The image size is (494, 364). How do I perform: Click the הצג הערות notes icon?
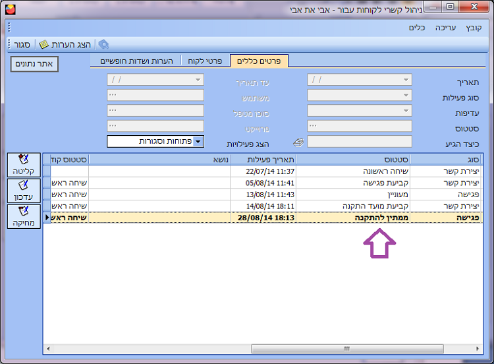(43, 44)
